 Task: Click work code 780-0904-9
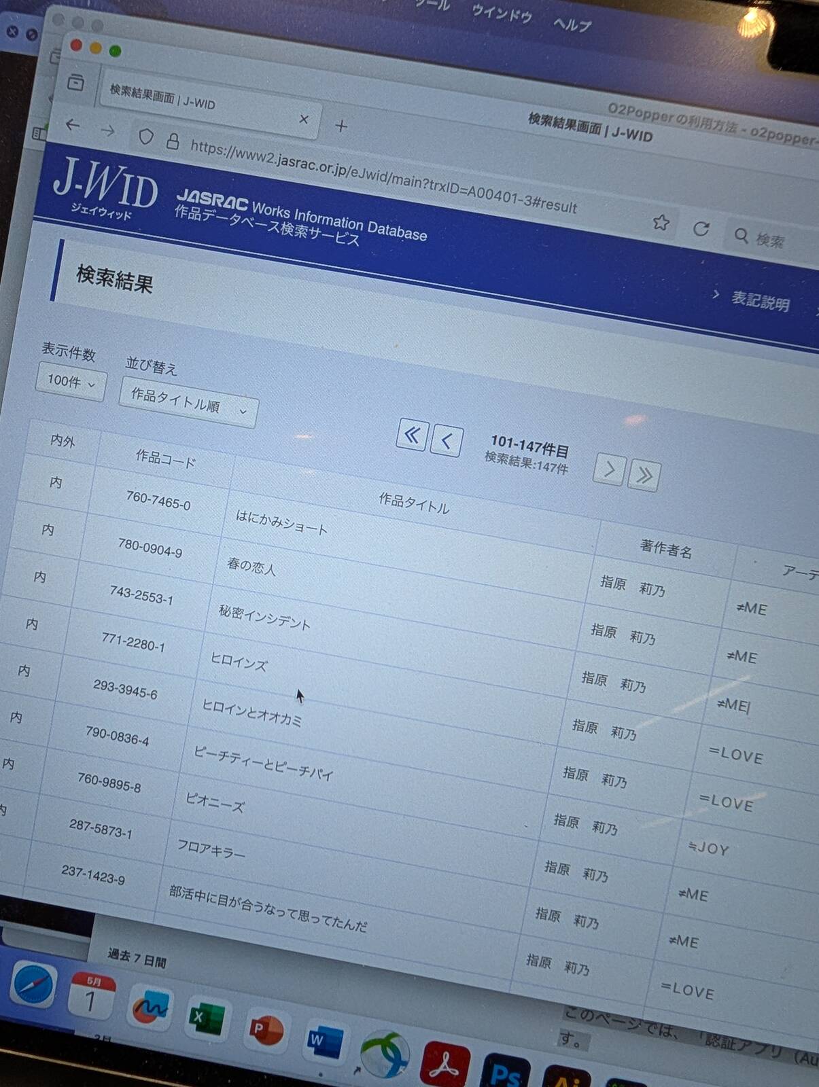[x=150, y=547]
